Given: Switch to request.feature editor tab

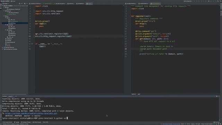Looking at the screenshot, I should [47, 3].
